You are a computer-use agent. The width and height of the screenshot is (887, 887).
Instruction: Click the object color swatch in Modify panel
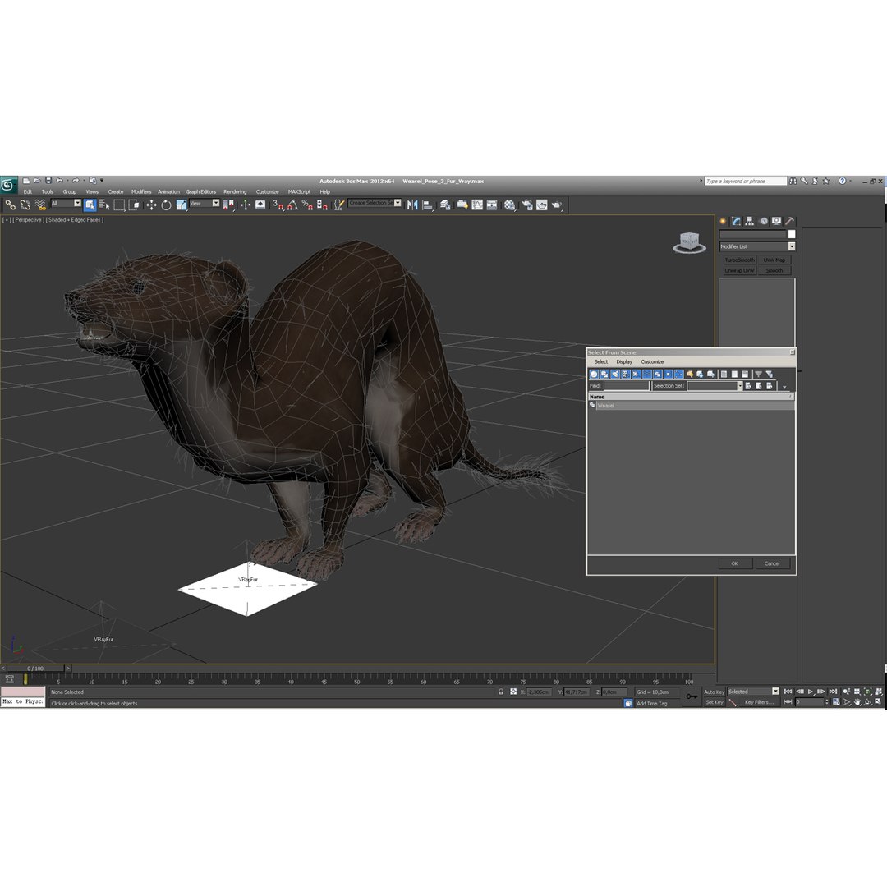coord(792,234)
